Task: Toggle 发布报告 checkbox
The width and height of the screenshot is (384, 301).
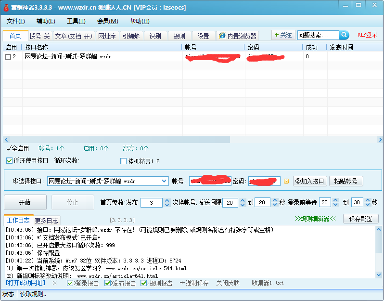Action: 107,283
